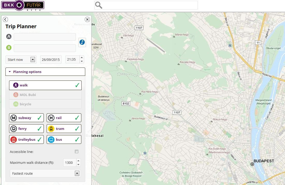Select the walk travel mode
285x185 pixels.
click(45, 85)
